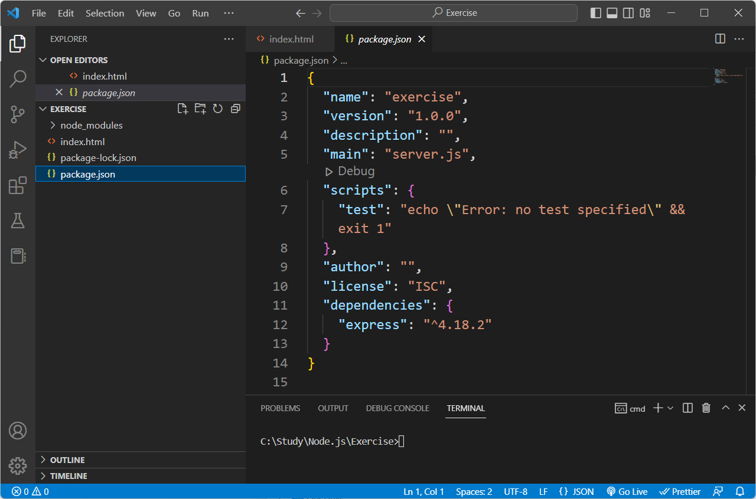Select the Terminal panel tab
The width and height of the screenshot is (756, 499).
(x=466, y=408)
